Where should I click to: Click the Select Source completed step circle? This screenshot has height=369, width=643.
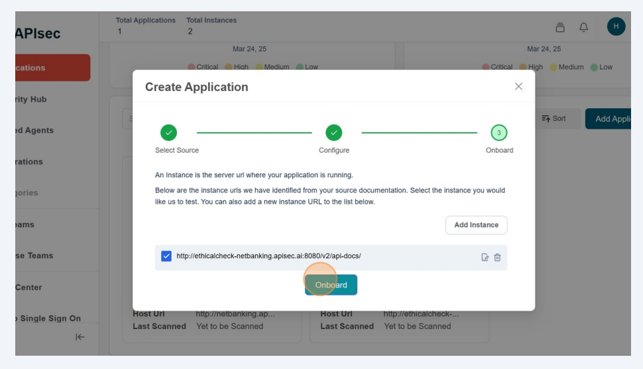click(x=168, y=133)
